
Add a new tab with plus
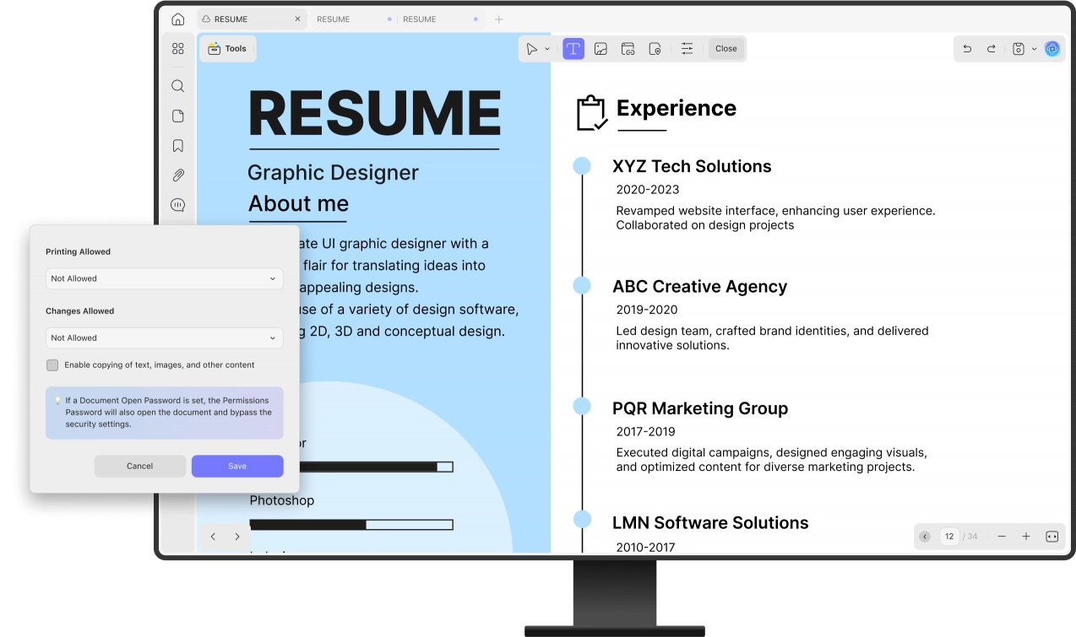pos(498,19)
